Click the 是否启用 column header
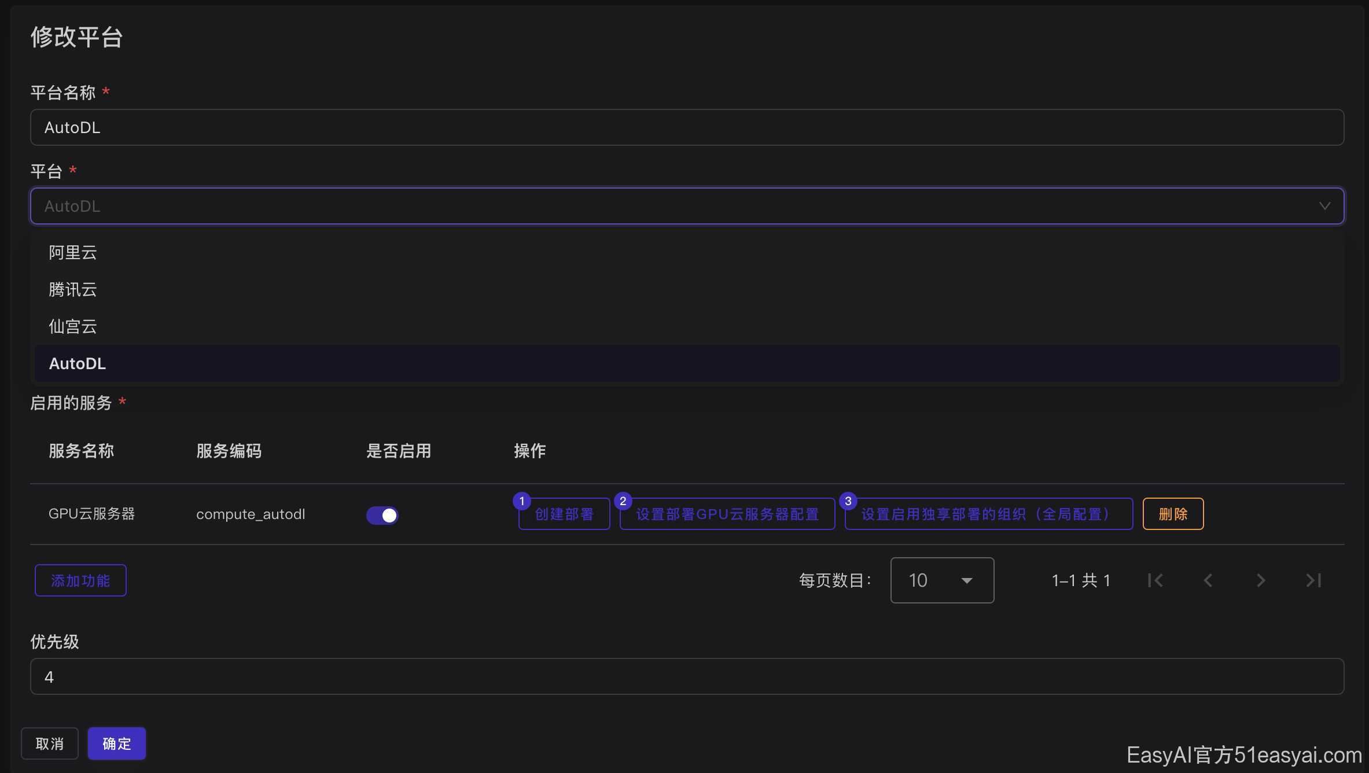This screenshot has height=773, width=1369. 399,451
